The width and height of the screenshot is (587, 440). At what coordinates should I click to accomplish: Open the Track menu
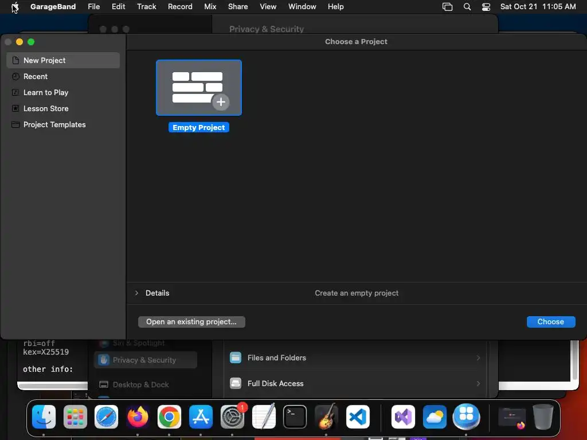point(146,6)
